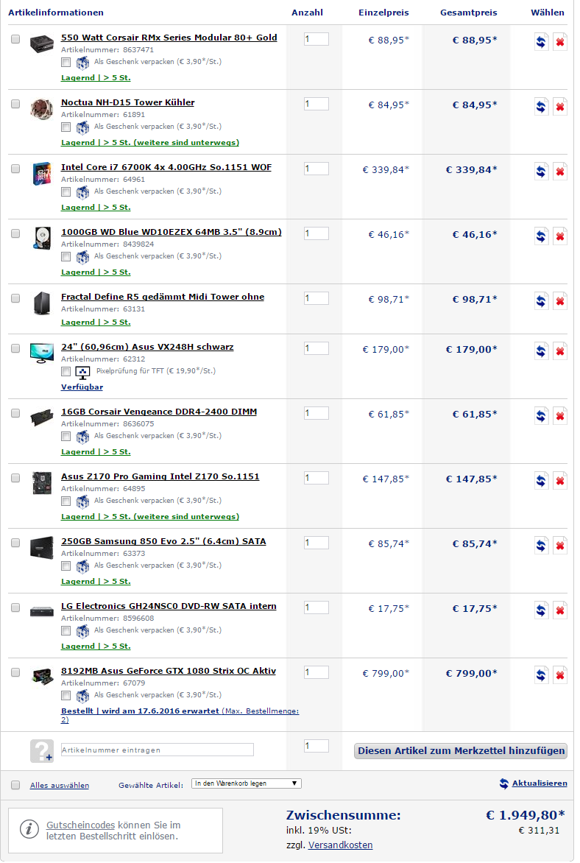Screen dimensions: 580x863
Task: Open the 'In den Warenkorb legen' dropdown
Action: (x=246, y=783)
